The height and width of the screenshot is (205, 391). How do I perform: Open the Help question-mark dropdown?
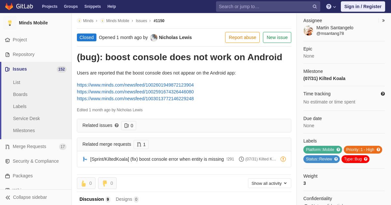tap(331, 7)
